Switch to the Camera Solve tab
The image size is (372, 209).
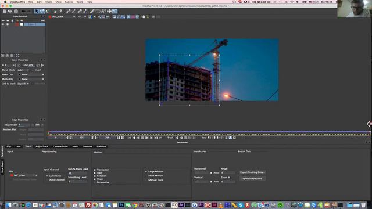click(x=60, y=146)
